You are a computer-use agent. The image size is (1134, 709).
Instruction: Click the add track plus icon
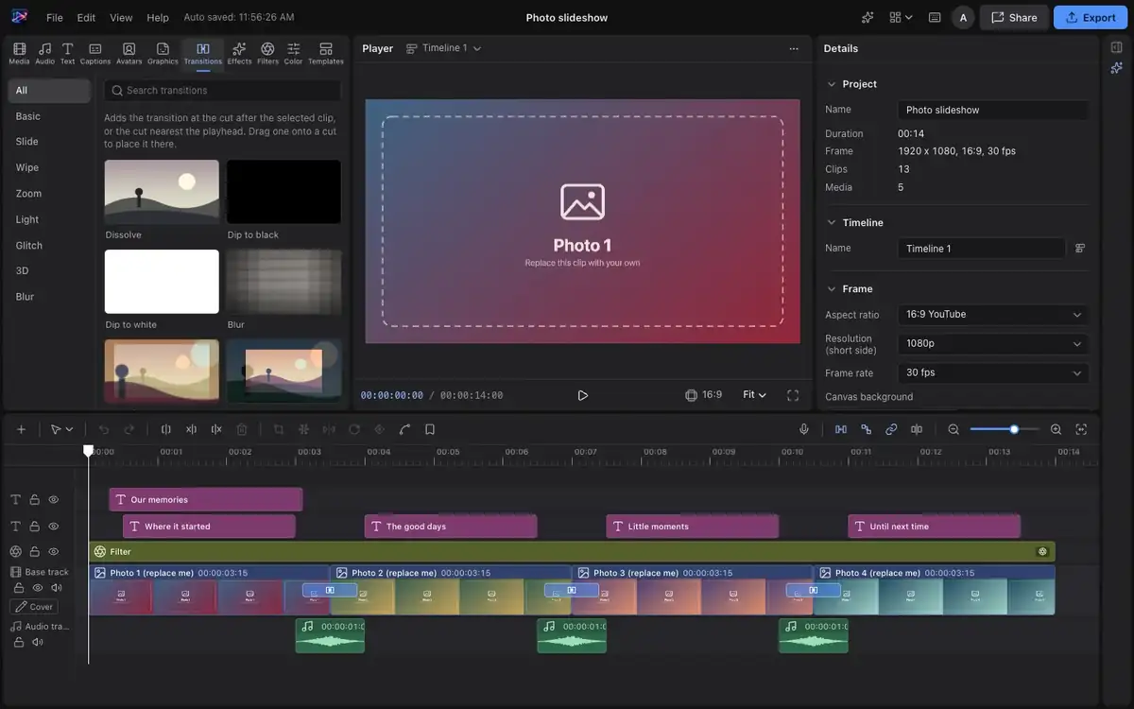coord(21,429)
